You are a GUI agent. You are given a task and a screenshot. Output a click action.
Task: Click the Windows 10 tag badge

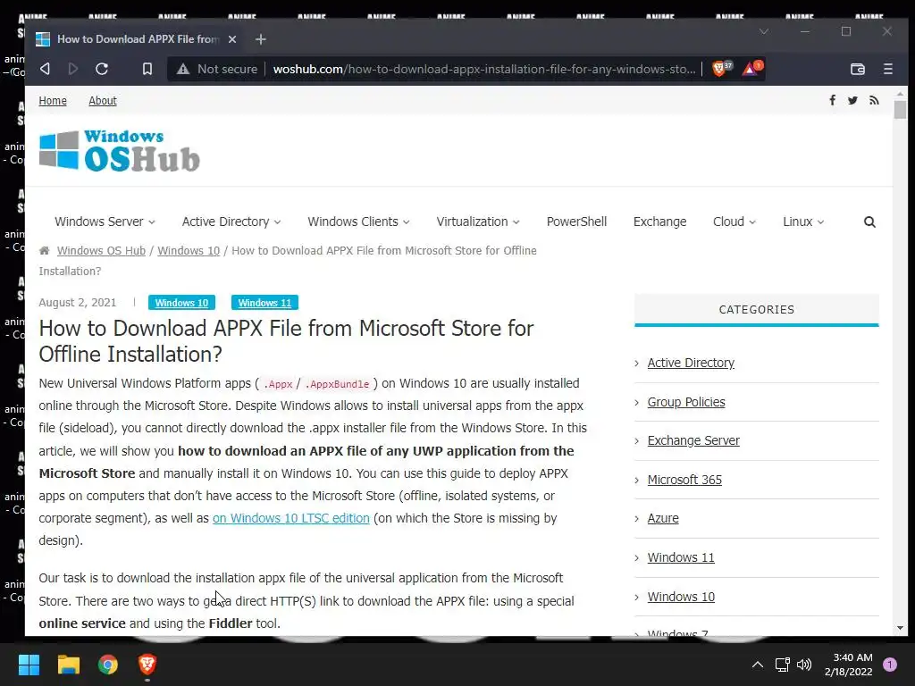click(x=181, y=303)
